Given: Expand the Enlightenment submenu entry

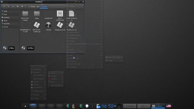Looking at the screenshot, I should (38, 91).
